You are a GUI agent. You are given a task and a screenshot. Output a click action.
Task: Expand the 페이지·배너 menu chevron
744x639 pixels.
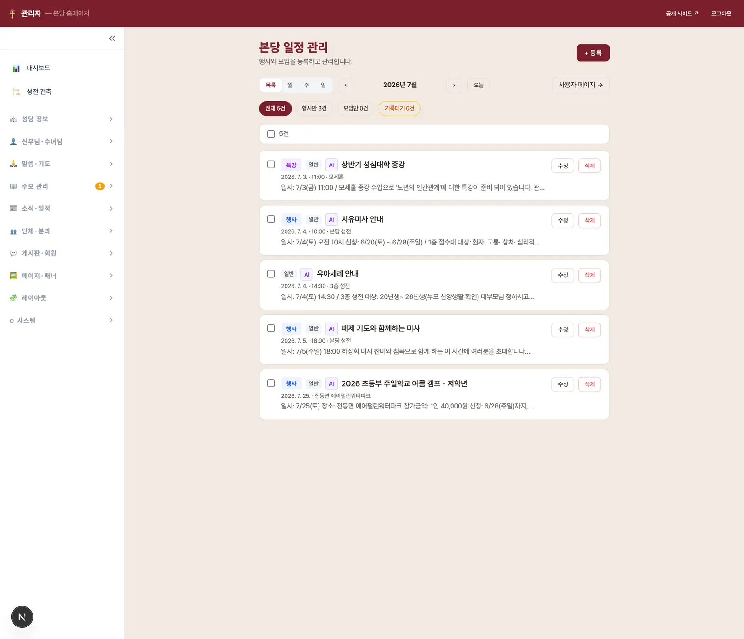click(x=111, y=276)
